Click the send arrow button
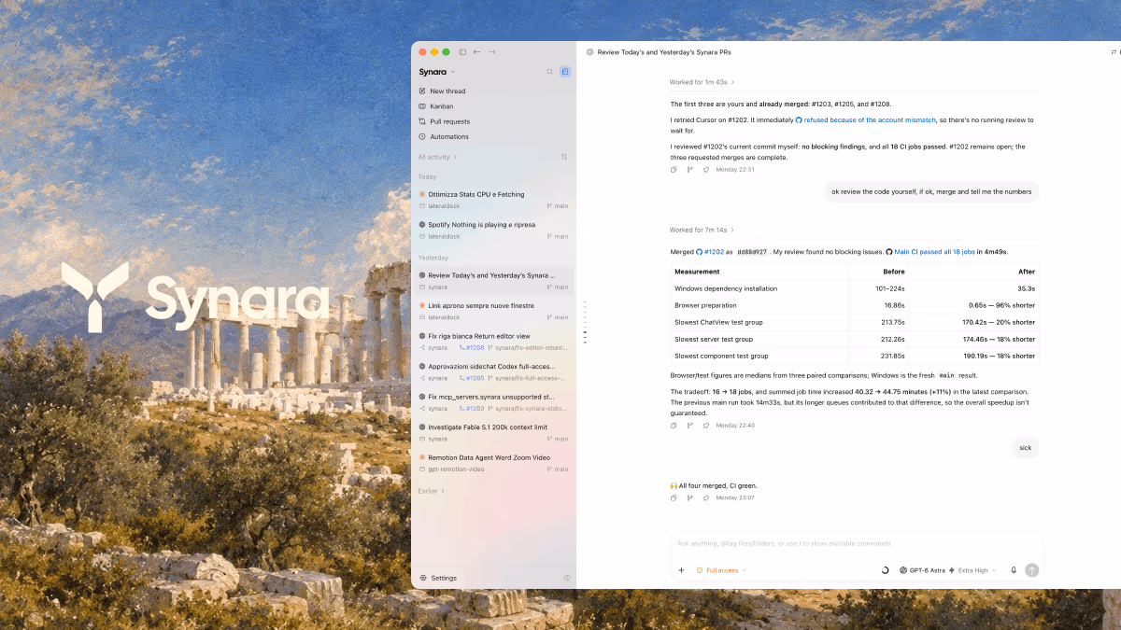The width and height of the screenshot is (1121, 630). pos(1031,570)
